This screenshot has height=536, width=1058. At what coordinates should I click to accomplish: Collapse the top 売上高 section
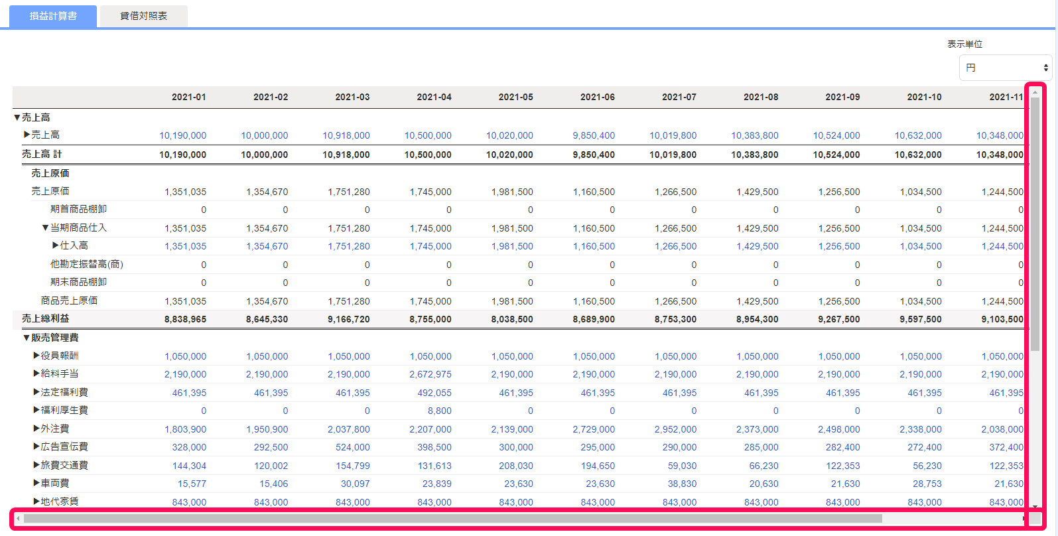point(17,117)
